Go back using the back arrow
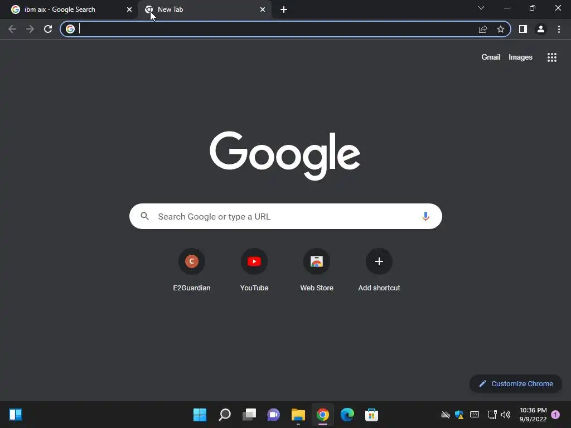 [12, 29]
